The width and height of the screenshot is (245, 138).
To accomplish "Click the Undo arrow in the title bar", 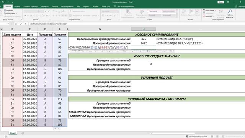I will [3, 2].
